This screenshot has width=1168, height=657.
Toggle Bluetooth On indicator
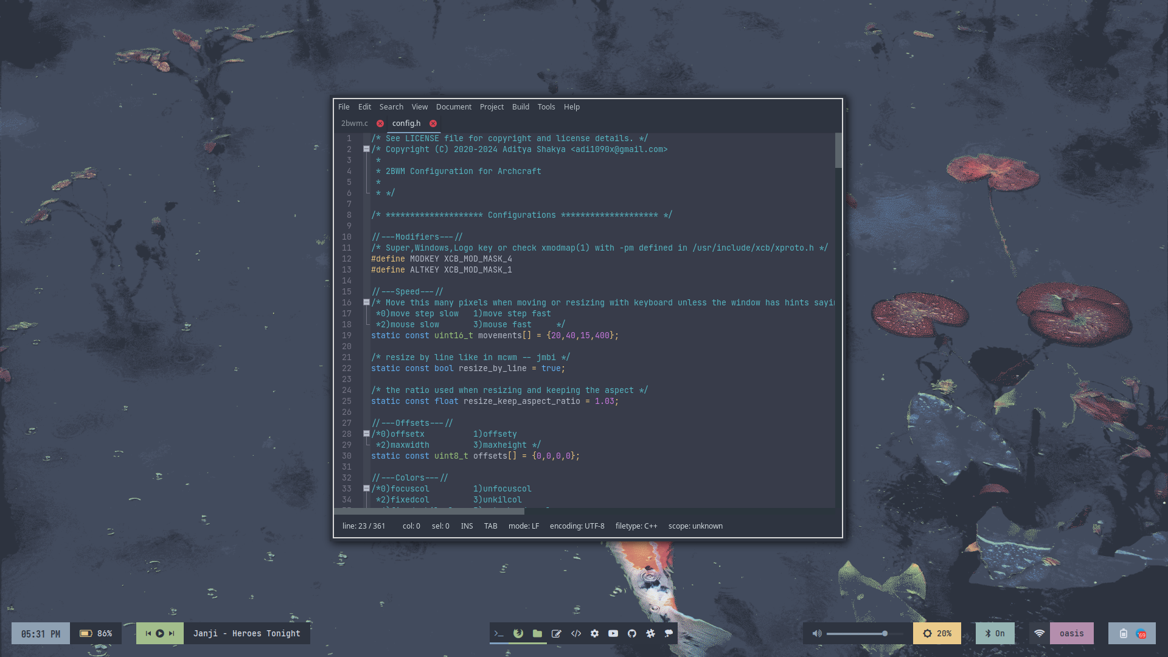click(995, 633)
